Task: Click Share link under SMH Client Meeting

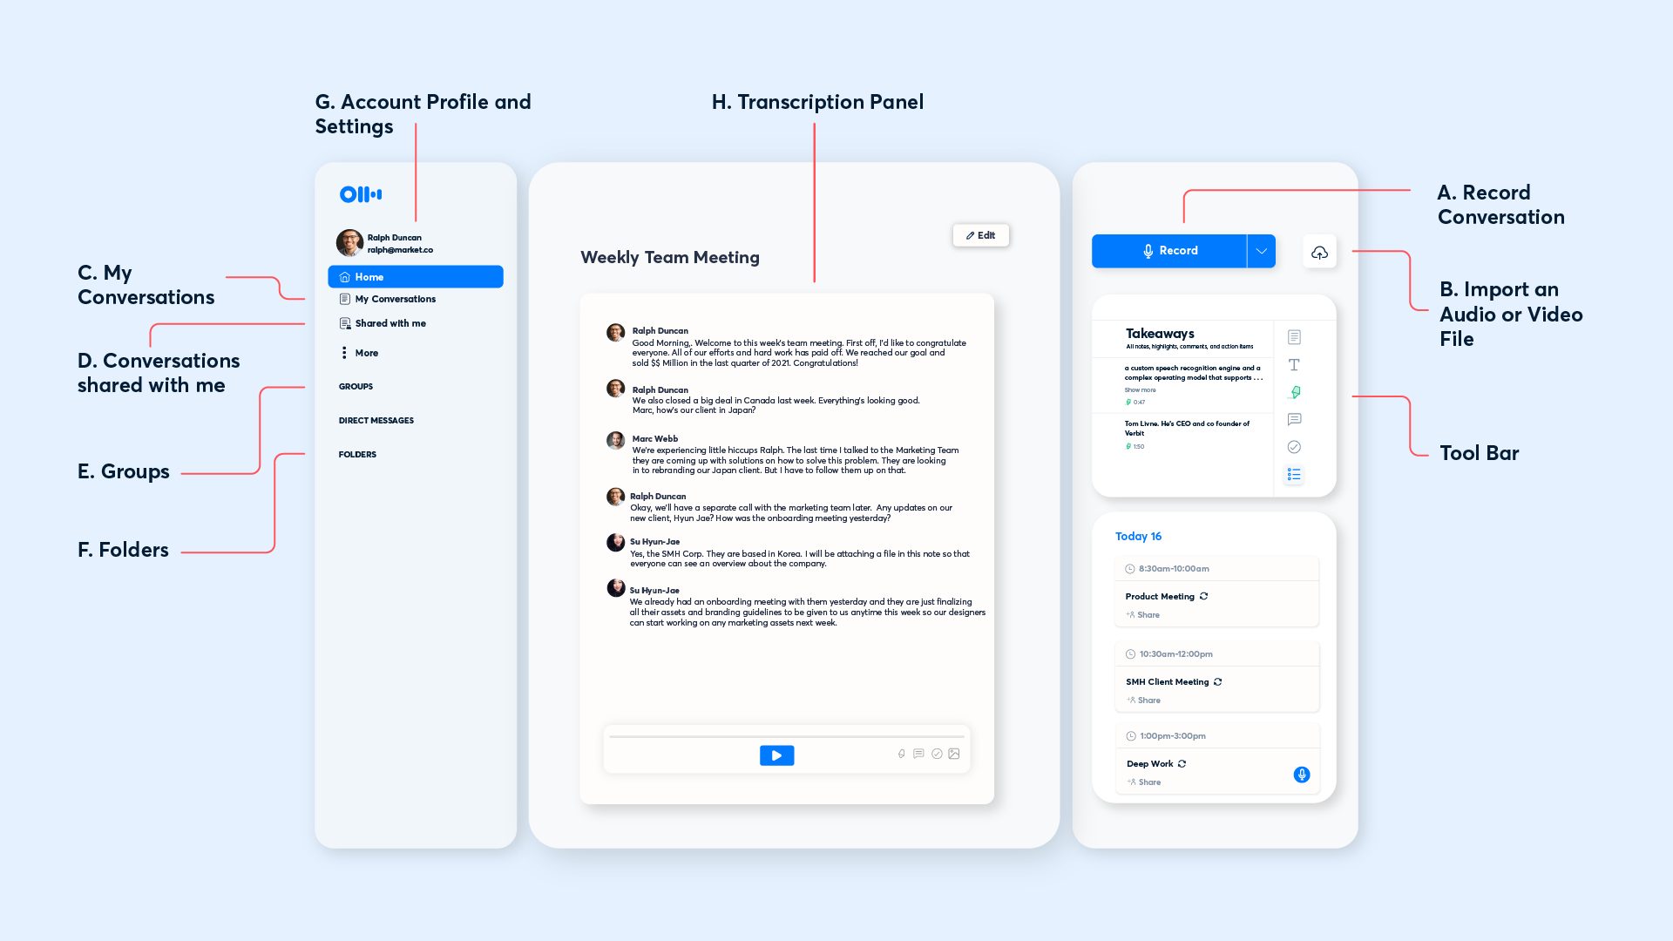Action: pos(1147,700)
